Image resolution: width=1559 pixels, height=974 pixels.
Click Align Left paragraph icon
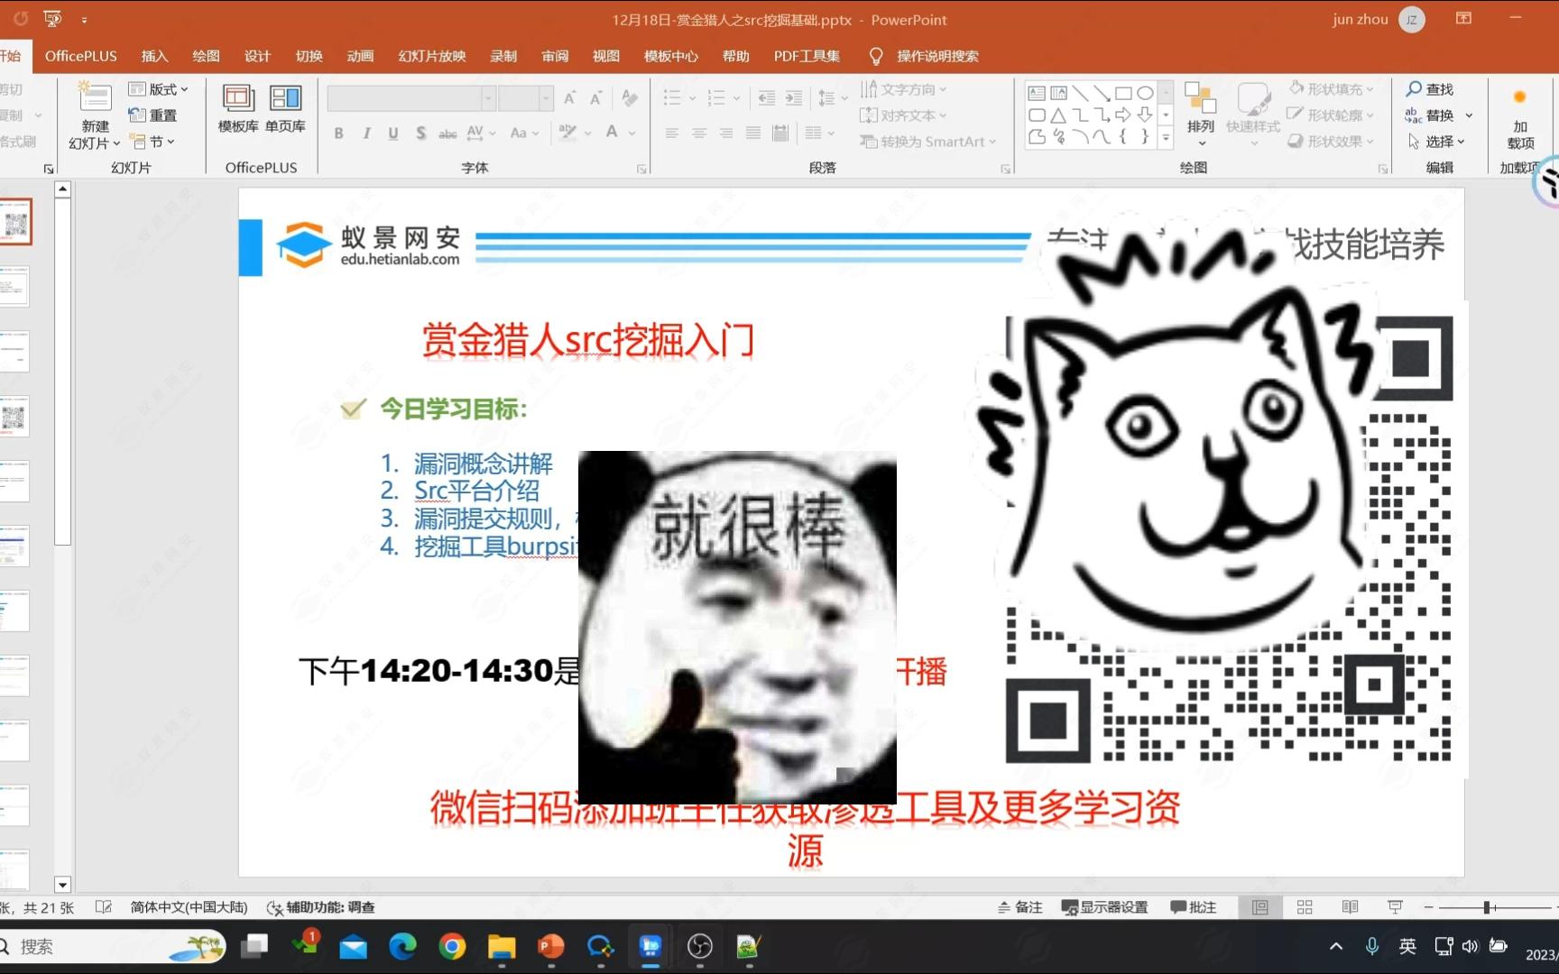pyautogui.click(x=672, y=133)
